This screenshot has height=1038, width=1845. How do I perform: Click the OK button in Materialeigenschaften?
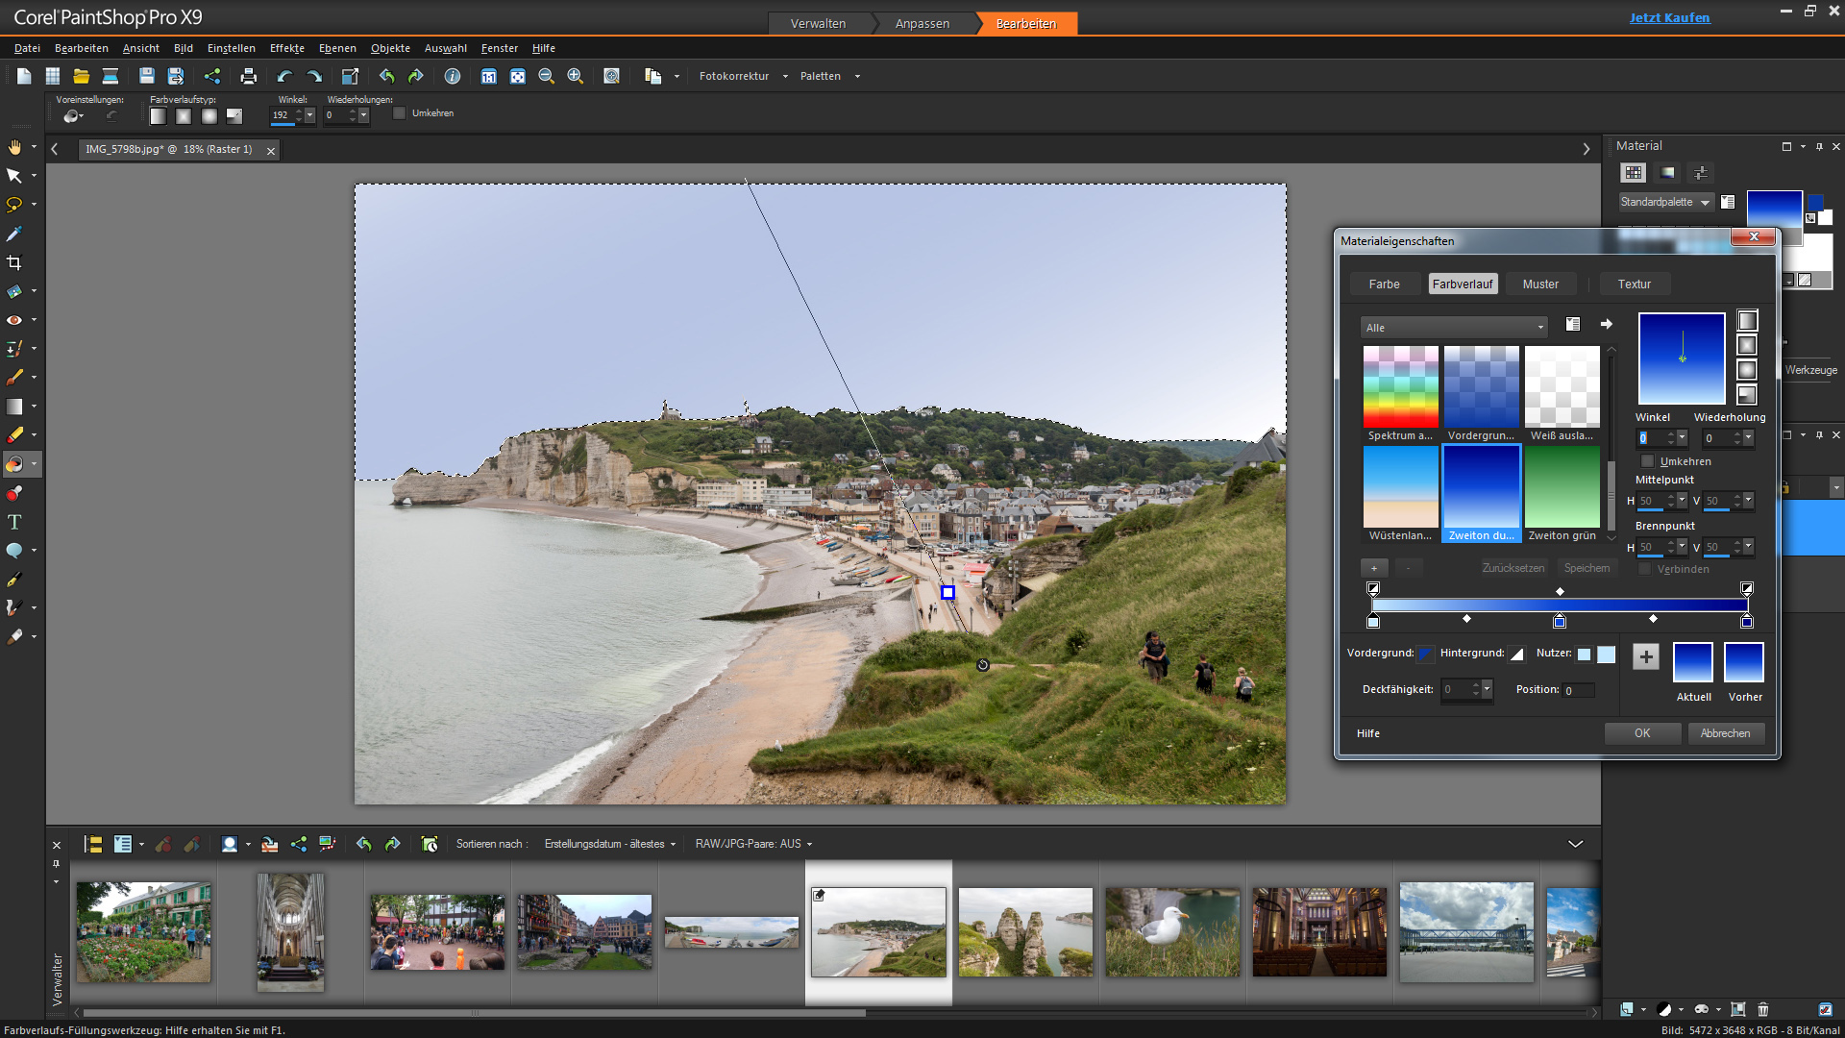(1642, 732)
